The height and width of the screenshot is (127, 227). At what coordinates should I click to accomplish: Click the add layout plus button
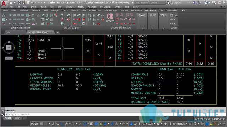click(x=25, y=118)
